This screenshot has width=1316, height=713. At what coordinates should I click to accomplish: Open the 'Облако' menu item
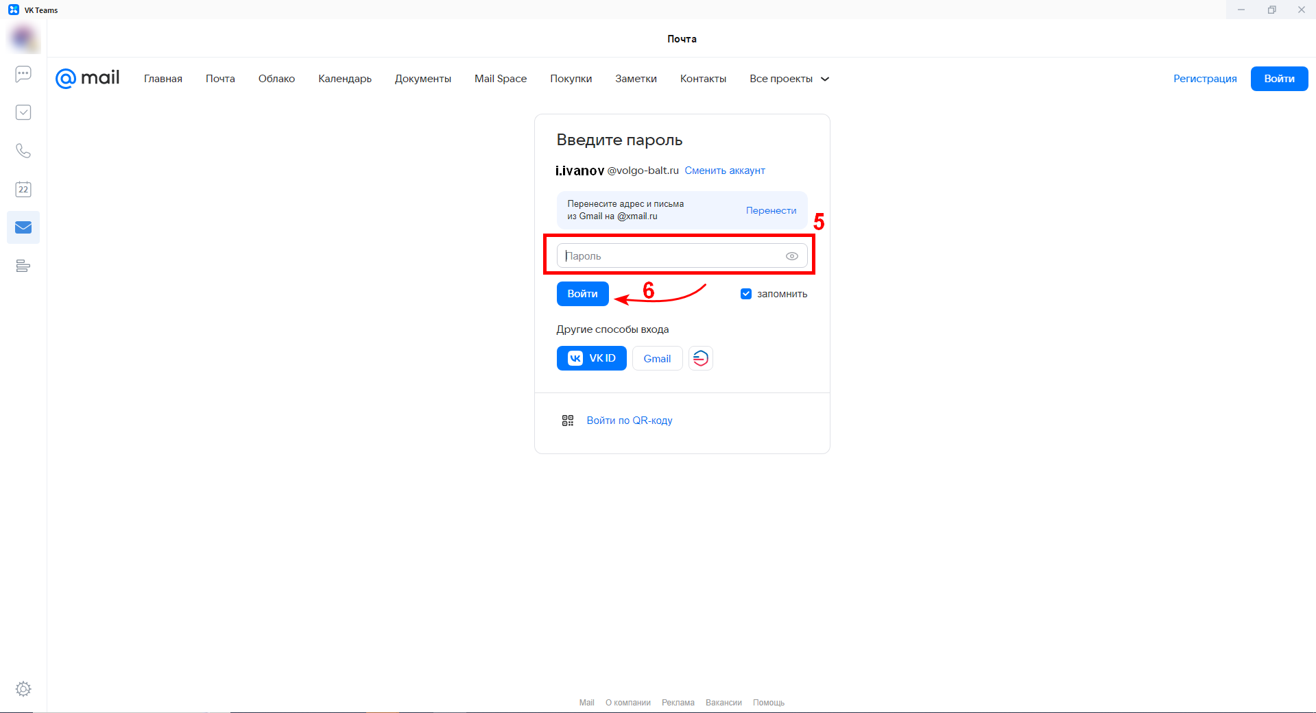coord(276,79)
